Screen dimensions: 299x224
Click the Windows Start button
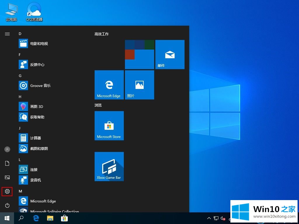(x=7, y=218)
